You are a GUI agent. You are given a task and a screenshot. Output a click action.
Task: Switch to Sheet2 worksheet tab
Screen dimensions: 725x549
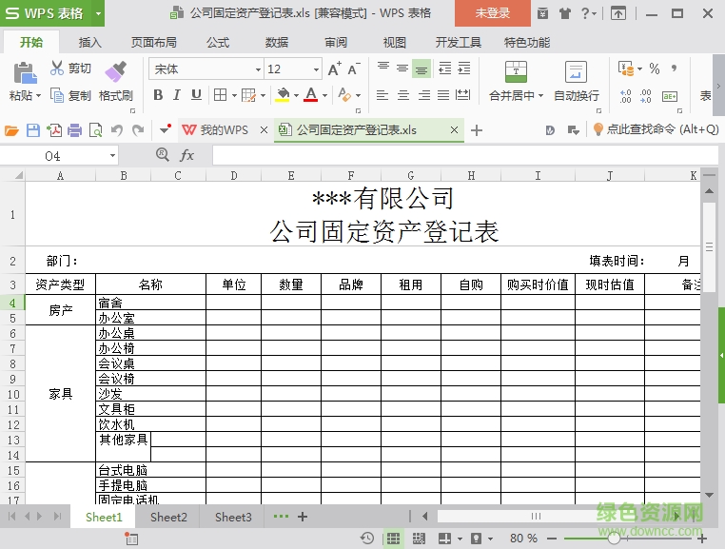168,517
